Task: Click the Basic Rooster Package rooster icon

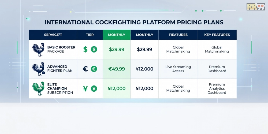Action: pyautogui.click(x=38, y=50)
